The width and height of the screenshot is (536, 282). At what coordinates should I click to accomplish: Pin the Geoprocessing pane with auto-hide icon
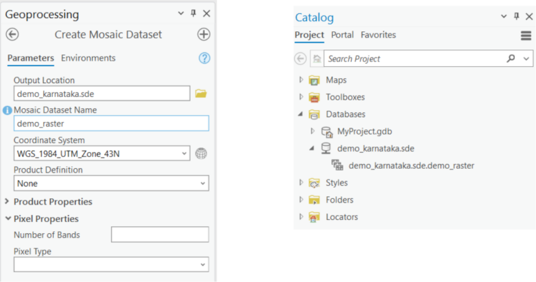click(x=193, y=14)
